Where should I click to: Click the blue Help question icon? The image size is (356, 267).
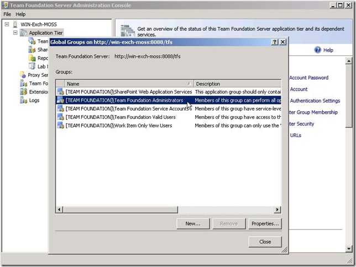tap(318, 50)
